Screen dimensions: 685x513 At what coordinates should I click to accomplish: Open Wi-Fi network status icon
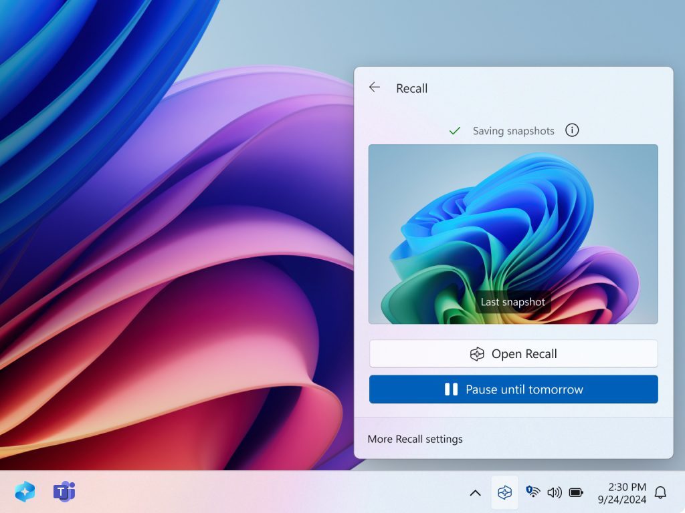(x=532, y=492)
